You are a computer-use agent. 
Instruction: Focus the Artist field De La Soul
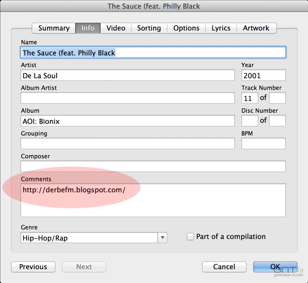coord(128,75)
